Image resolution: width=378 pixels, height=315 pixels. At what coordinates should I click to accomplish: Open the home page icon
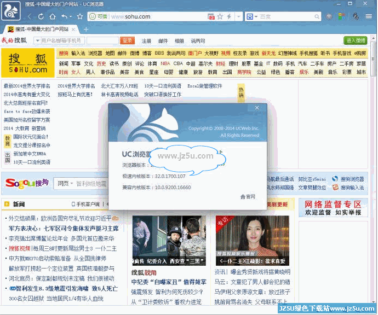click(x=53, y=16)
